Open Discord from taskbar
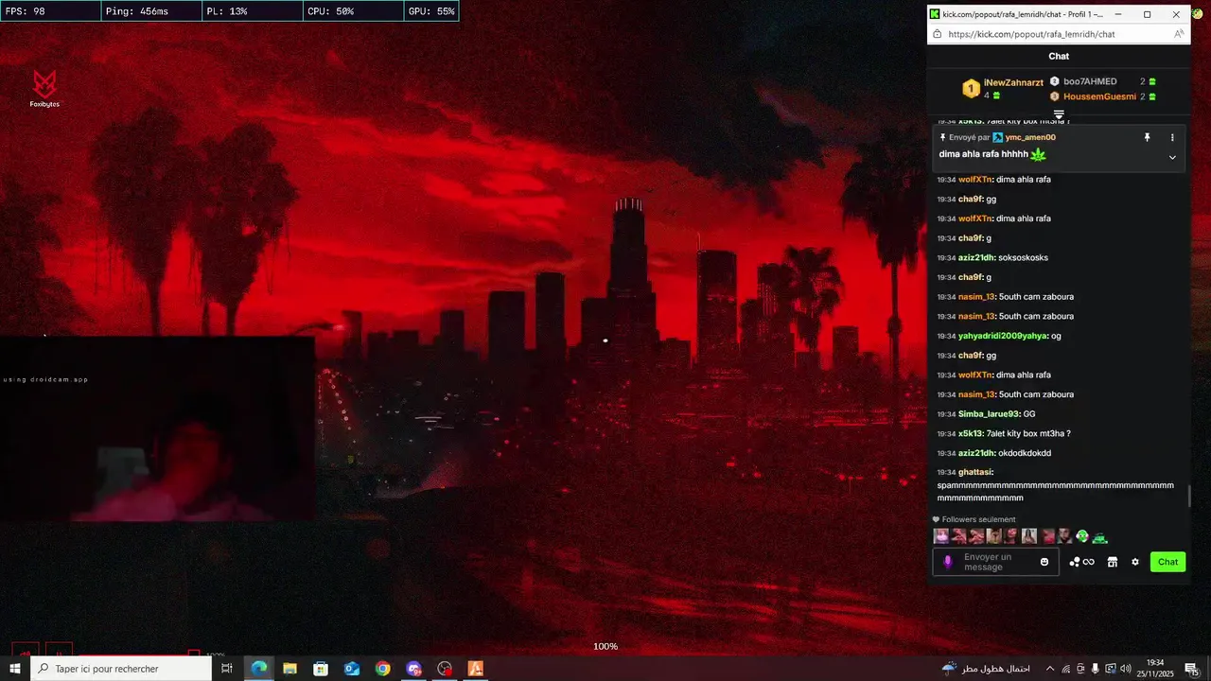 [413, 669]
